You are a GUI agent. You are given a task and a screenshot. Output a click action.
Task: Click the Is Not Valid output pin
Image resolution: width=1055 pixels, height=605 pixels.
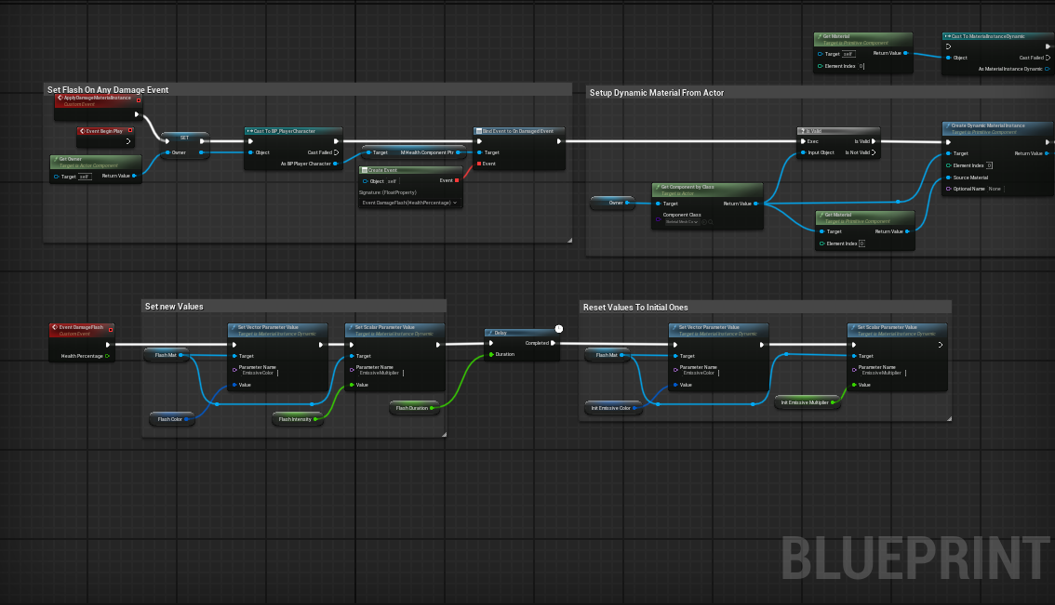pos(874,152)
